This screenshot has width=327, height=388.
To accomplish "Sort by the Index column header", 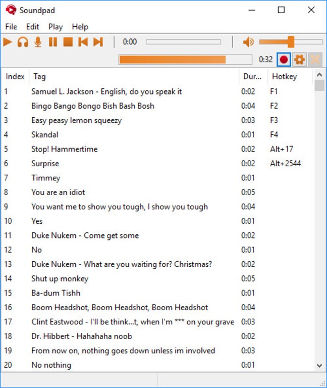I will coord(15,76).
